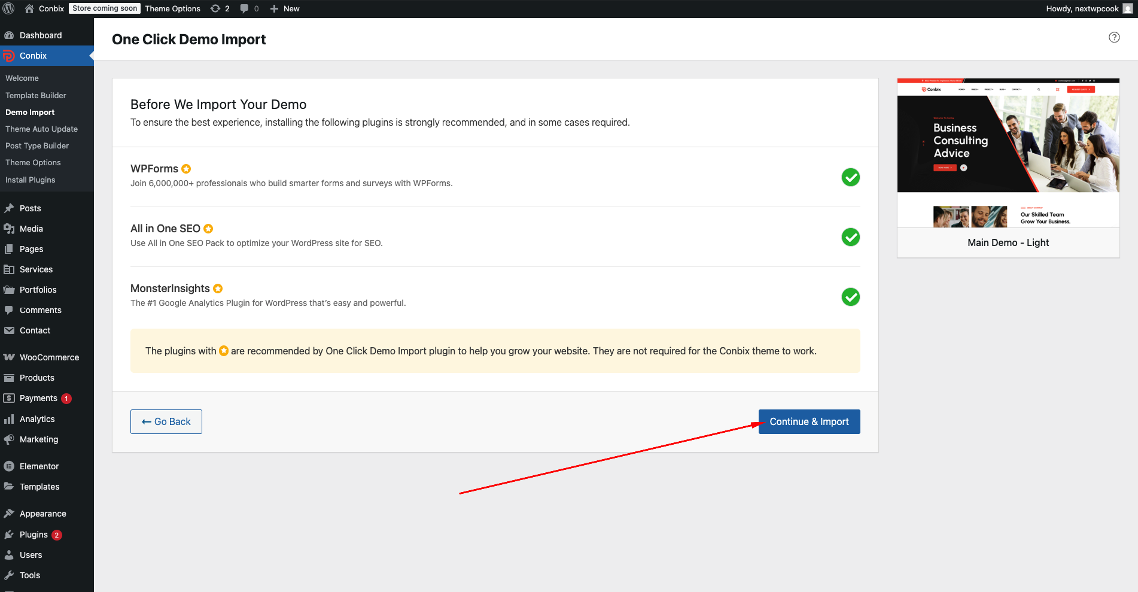The width and height of the screenshot is (1138, 592).
Task: Click the Plugins update count badge
Action: coord(57,535)
